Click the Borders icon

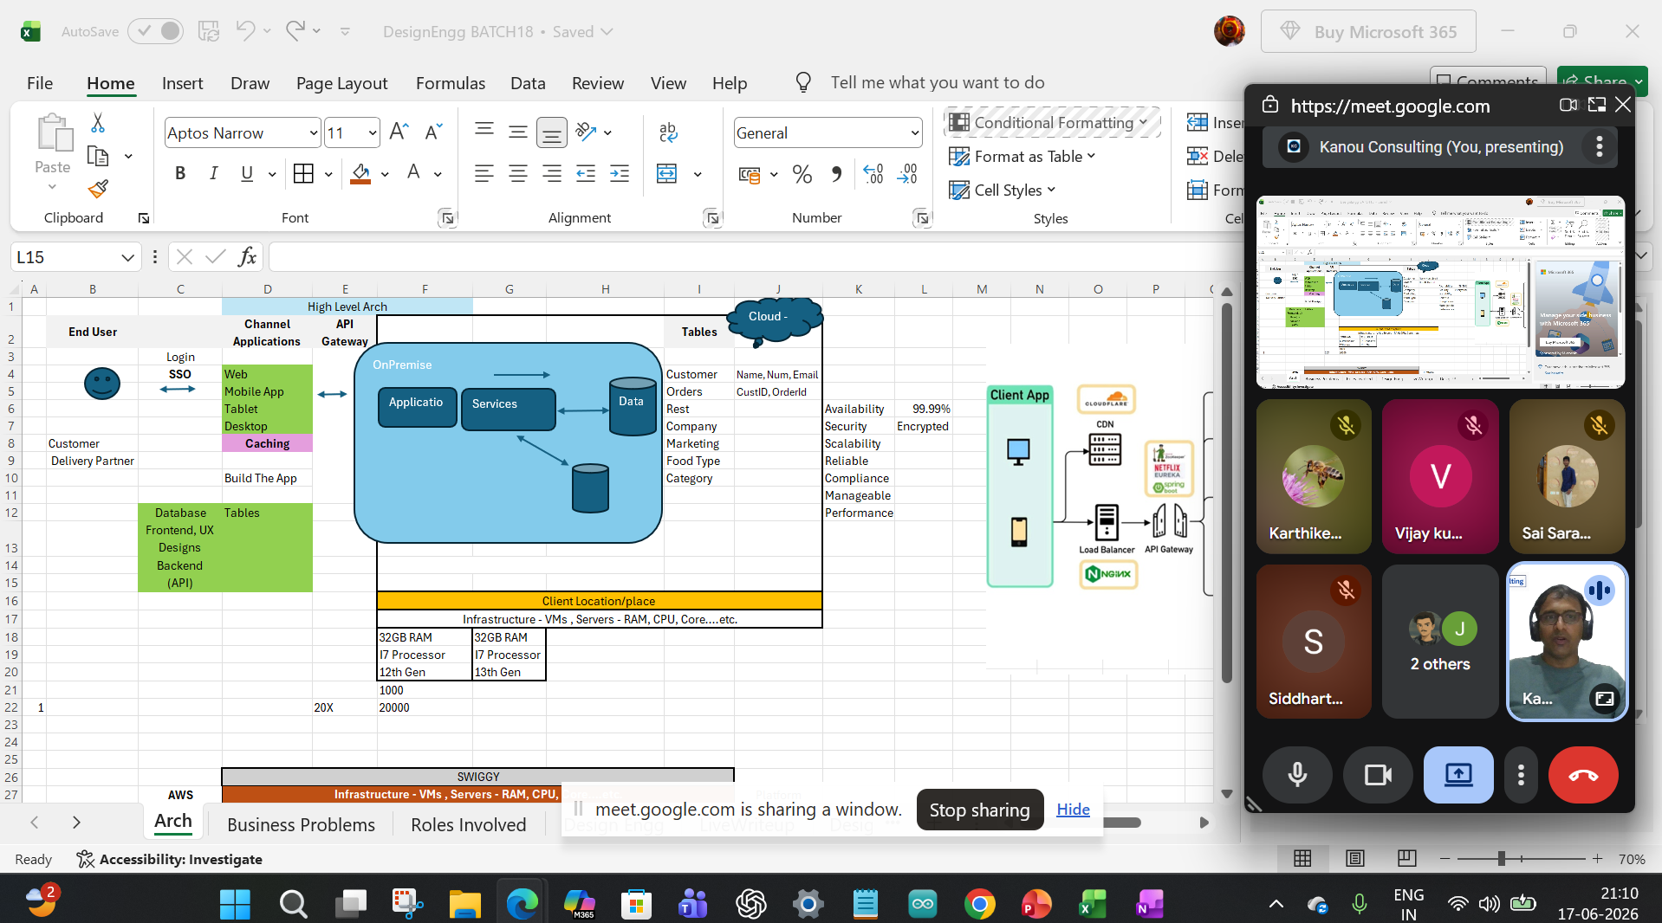pos(303,173)
